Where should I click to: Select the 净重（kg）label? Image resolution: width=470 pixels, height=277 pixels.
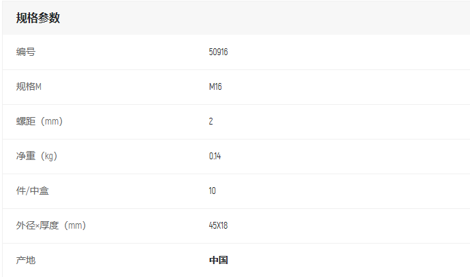pyautogui.click(x=37, y=156)
